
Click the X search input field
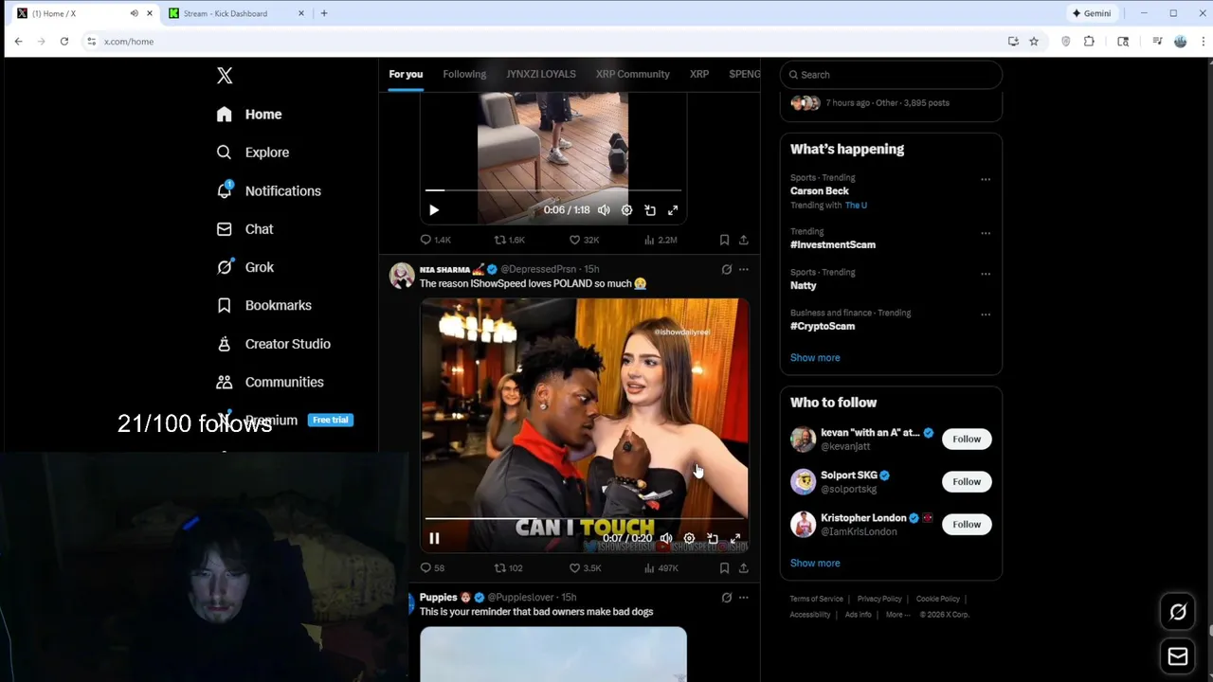891,75
